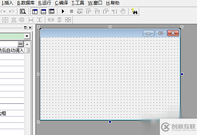Open the 数据库 (Database) menu

(x=26, y=3)
